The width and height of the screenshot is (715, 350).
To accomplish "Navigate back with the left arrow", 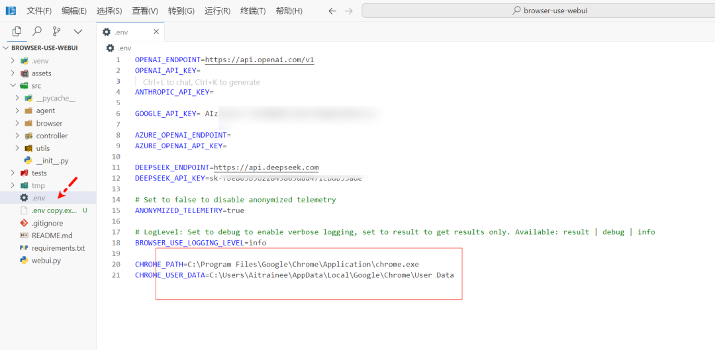I will coord(332,11).
